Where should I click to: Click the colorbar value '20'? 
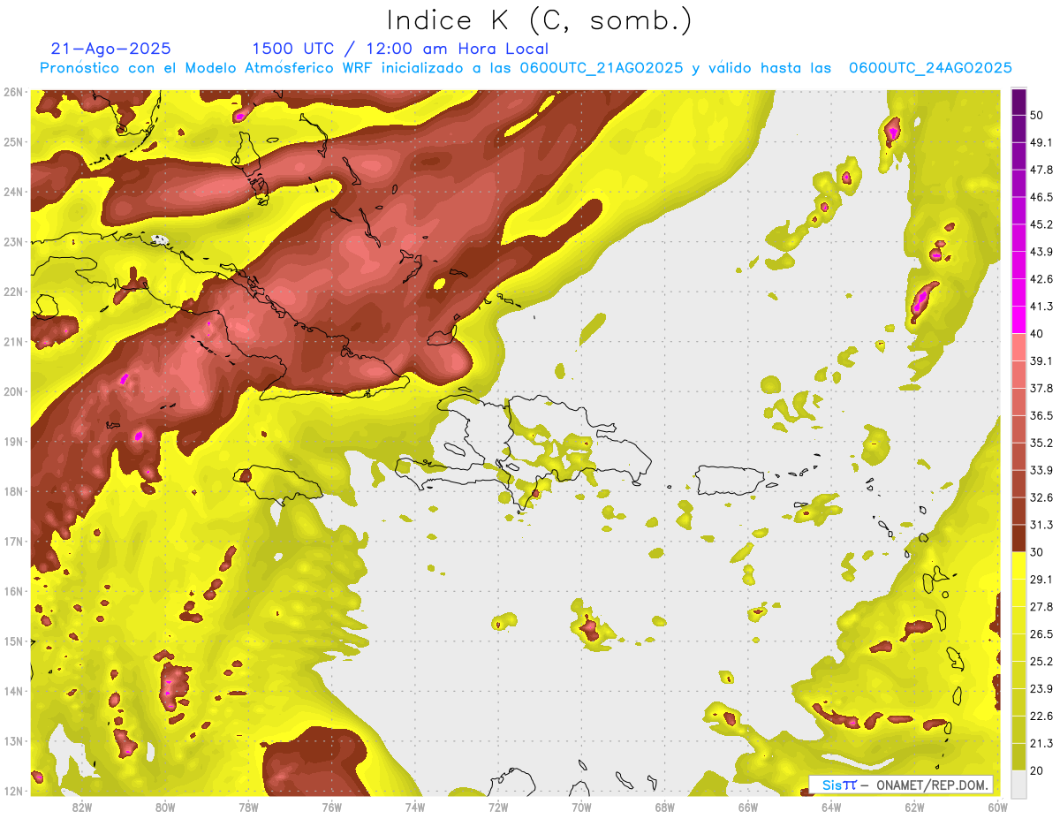(1036, 771)
